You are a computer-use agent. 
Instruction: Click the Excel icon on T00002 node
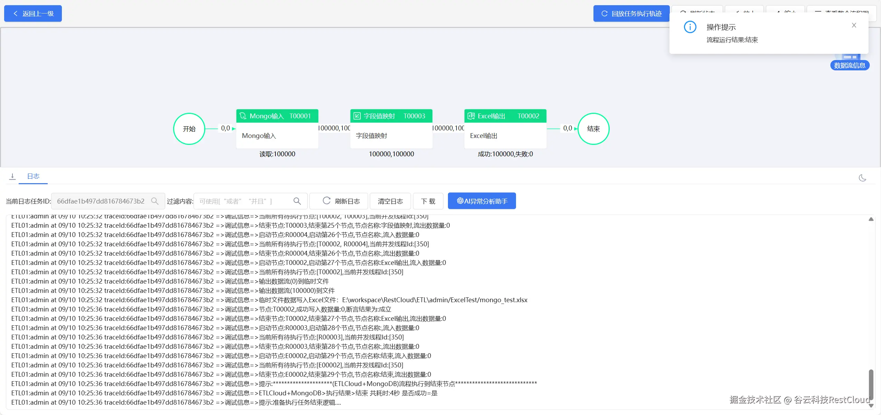tap(471, 116)
